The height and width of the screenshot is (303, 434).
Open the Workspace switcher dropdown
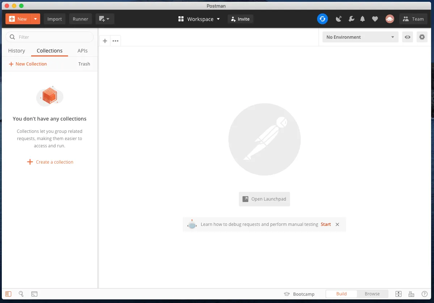(199, 19)
